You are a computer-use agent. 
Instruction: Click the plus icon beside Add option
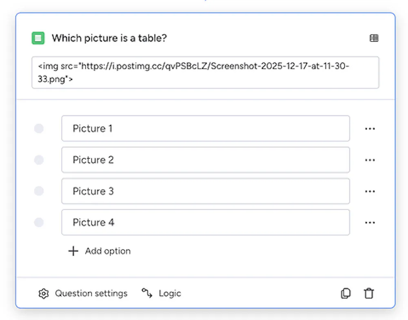73,251
